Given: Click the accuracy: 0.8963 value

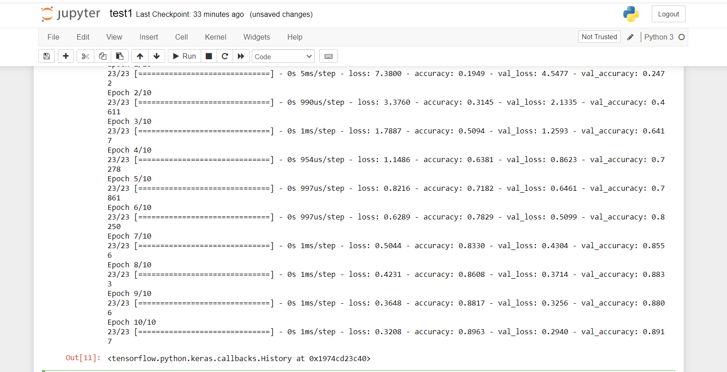Looking at the screenshot, I should tap(450, 332).
